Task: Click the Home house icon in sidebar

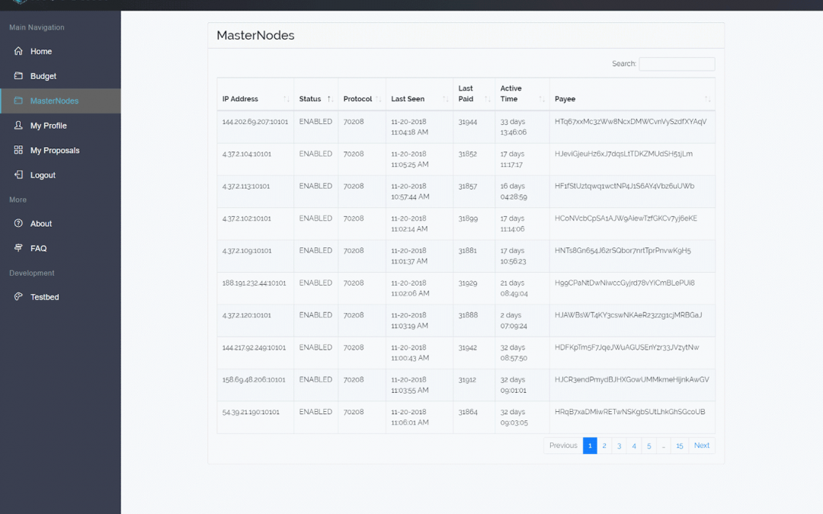Action: pyautogui.click(x=18, y=51)
